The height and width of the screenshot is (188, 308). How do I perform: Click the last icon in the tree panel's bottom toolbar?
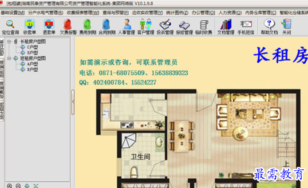click(x=36, y=186)
